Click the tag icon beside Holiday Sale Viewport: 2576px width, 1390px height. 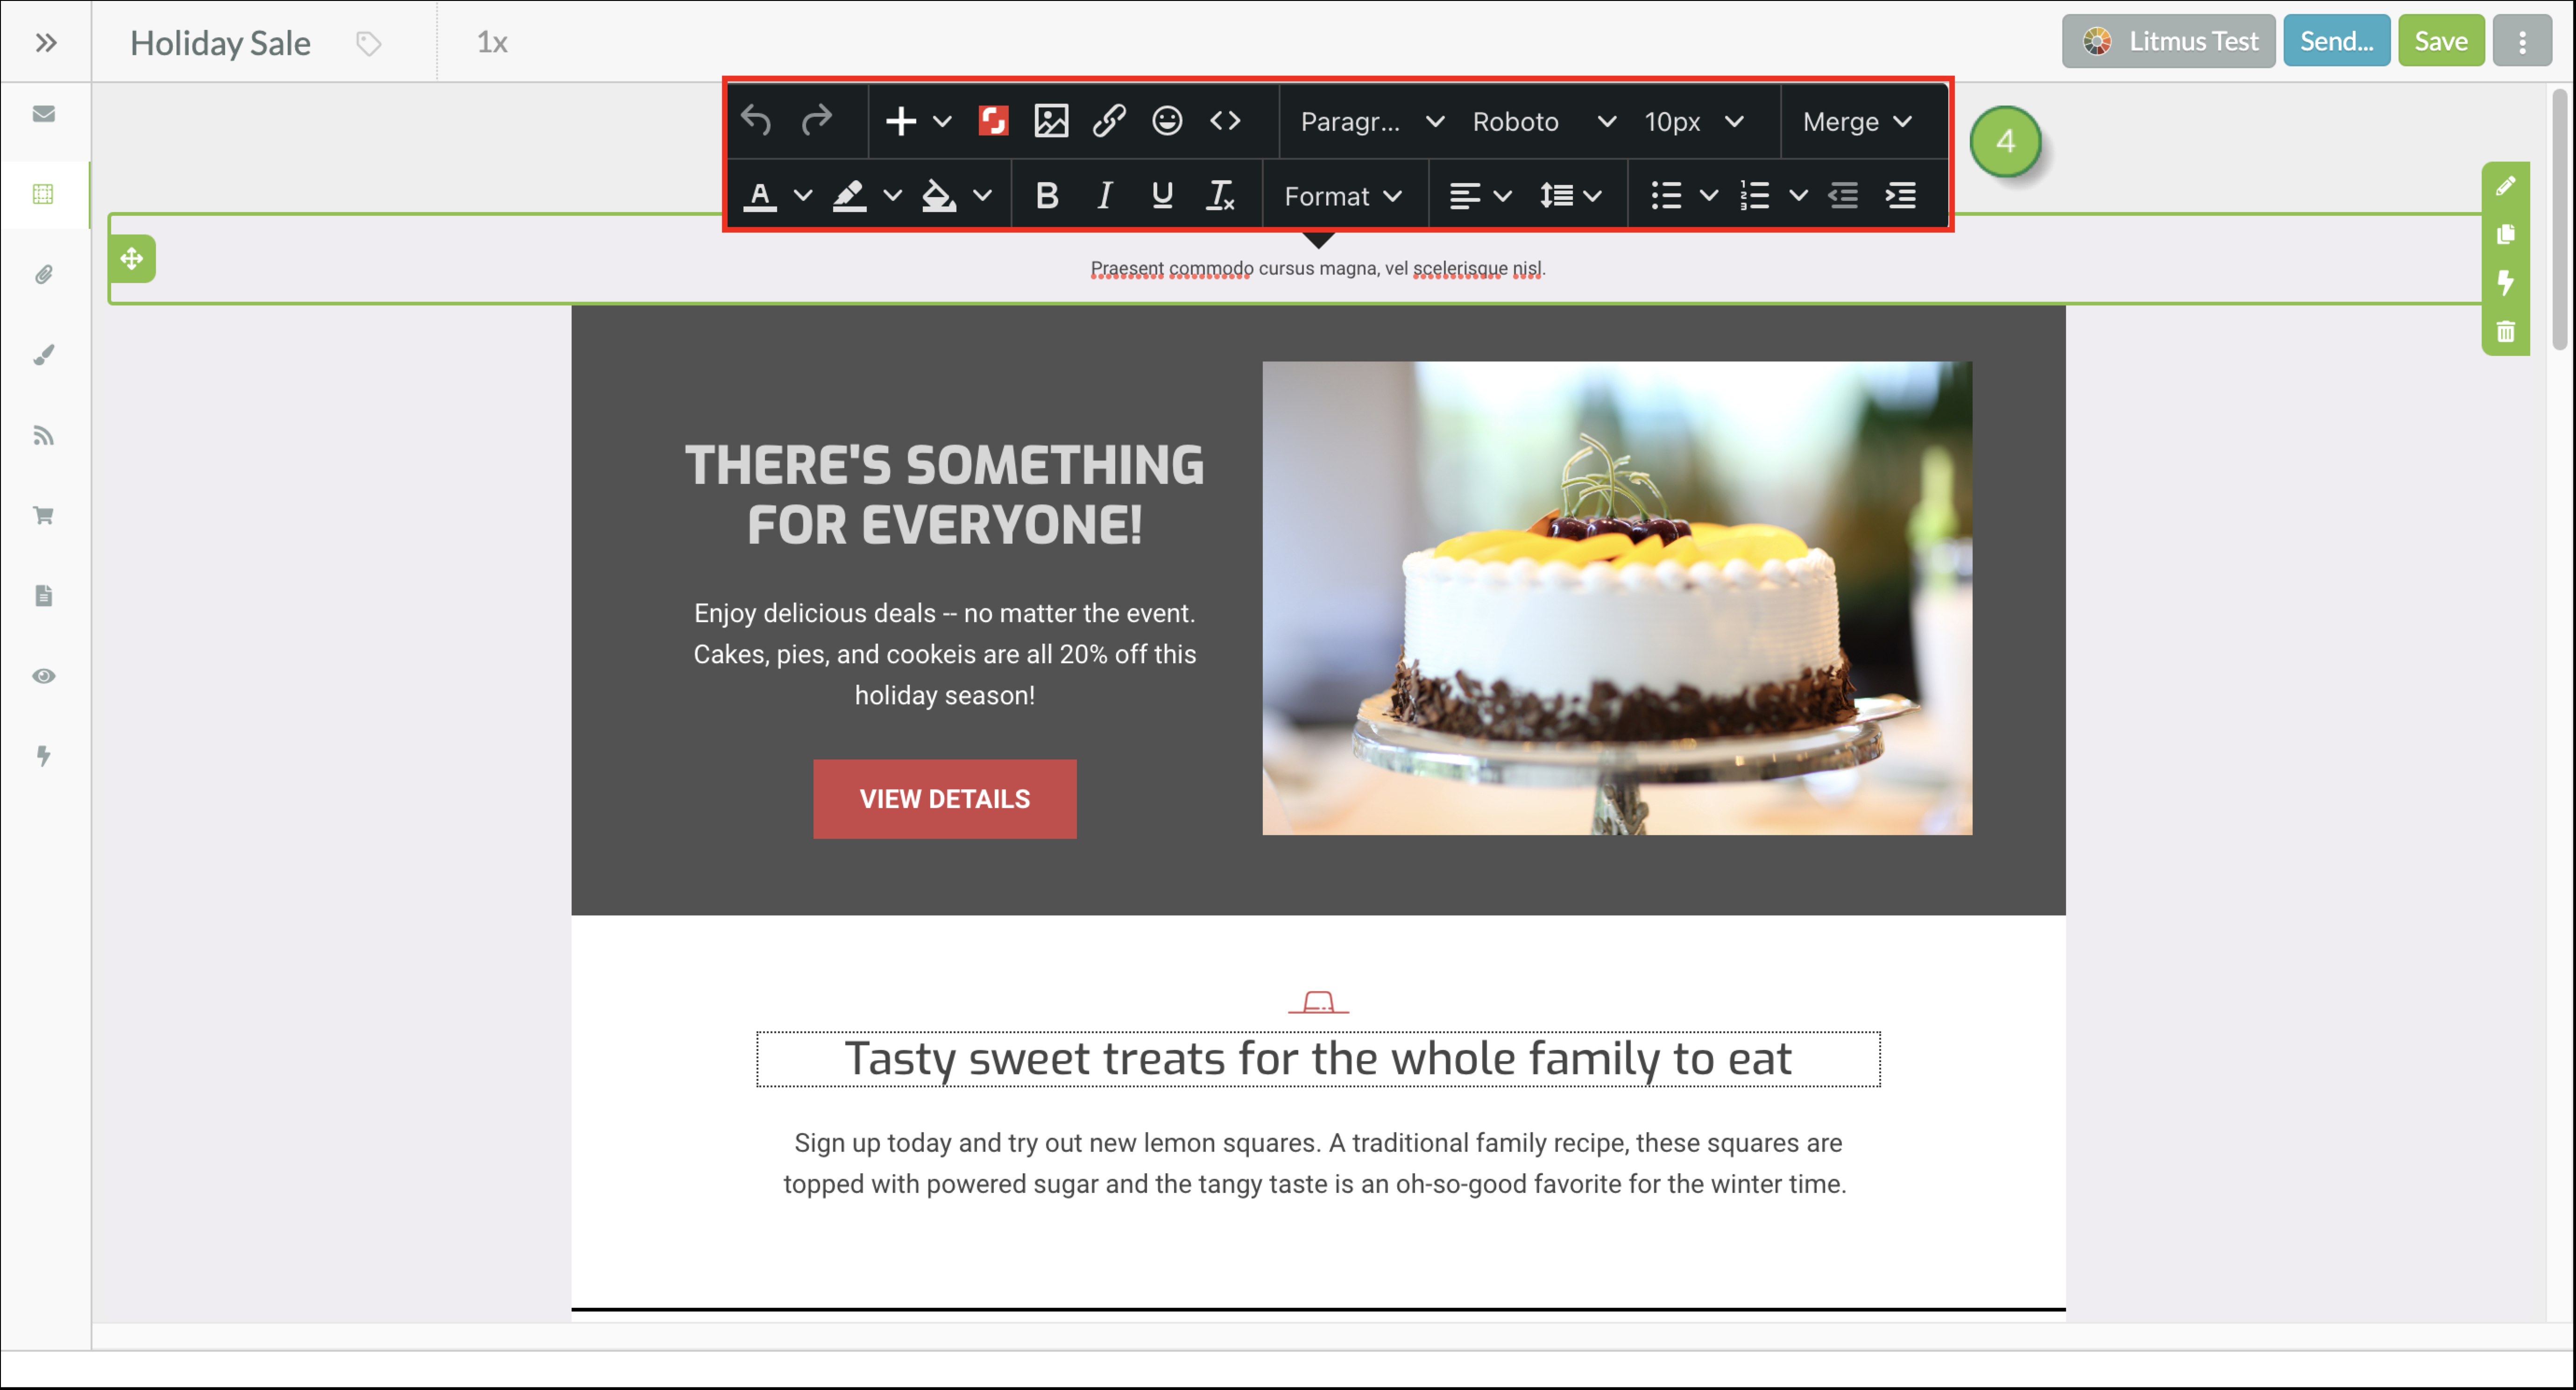pos(369,43)
